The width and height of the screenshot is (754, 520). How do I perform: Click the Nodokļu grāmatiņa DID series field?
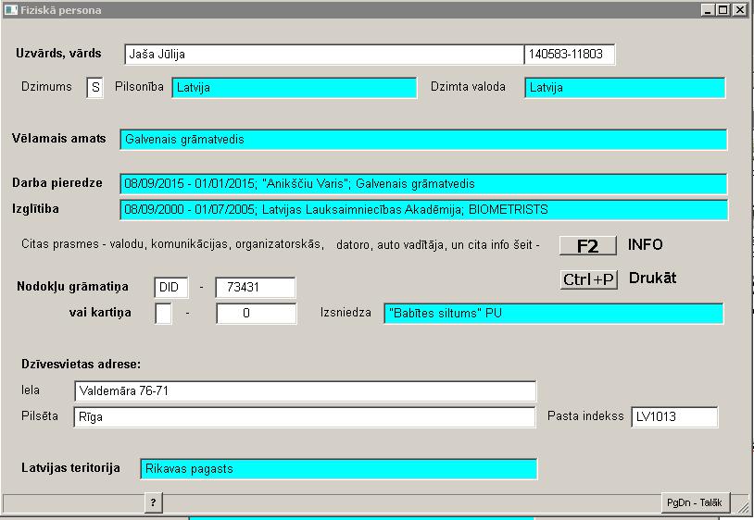(171, 288)
